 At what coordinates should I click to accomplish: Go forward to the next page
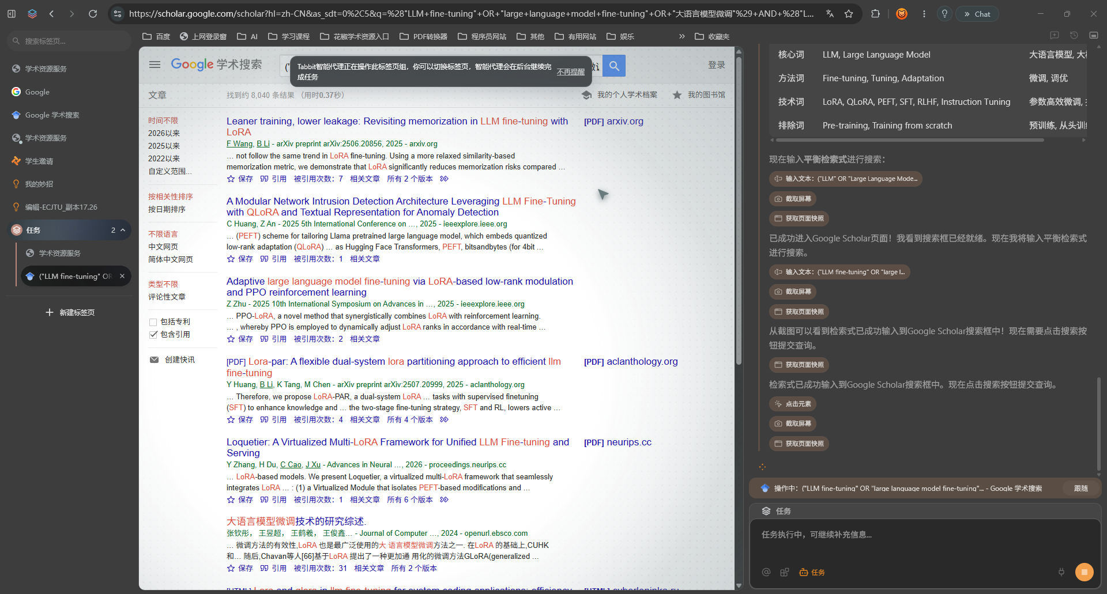click(72, 13)
